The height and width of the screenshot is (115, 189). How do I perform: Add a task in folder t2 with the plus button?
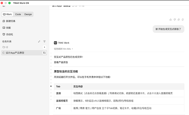click(x=44, y=47)
